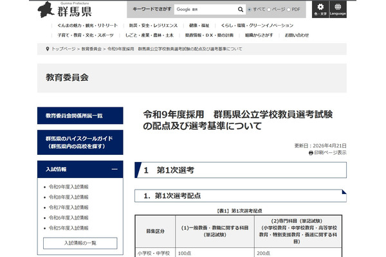The width and height of the screenshot is (386, 257).
Task: Open 防災・安全・レジリエンス menu
Action: (153, 25)
